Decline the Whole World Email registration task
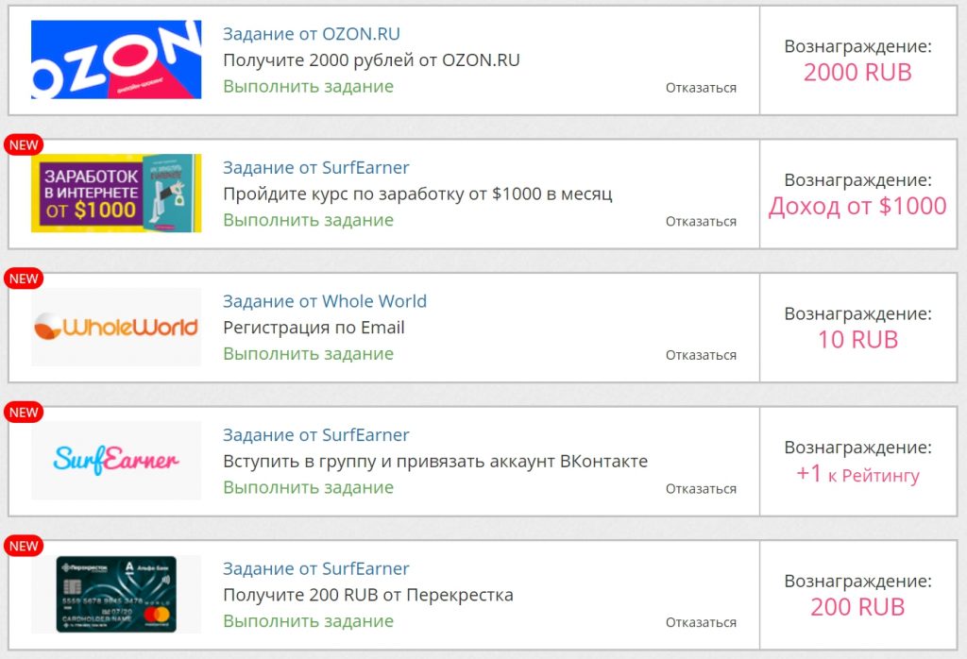The image size is (967, 659). [x=701, y=355]
